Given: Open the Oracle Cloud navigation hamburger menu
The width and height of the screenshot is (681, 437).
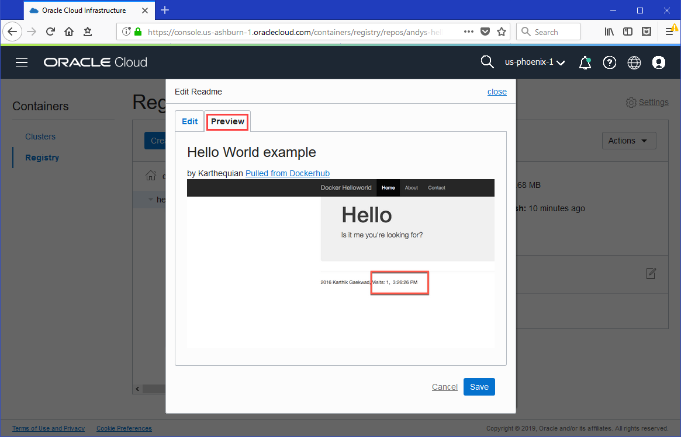Looking at the screenshot, I should pyautogui.click(x=22, y=62).
